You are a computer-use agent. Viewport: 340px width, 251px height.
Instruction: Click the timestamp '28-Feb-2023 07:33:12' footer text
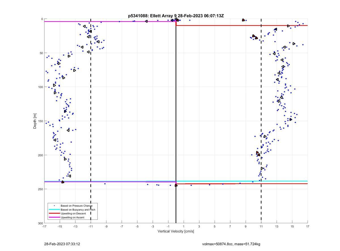coord(62,244)
